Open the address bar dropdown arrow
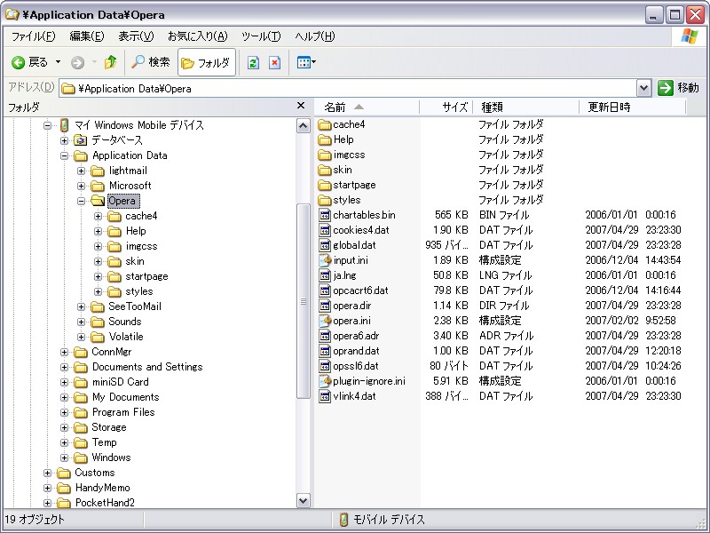The height and width of the screenshot is (533, 710). (x=643, y=88)
